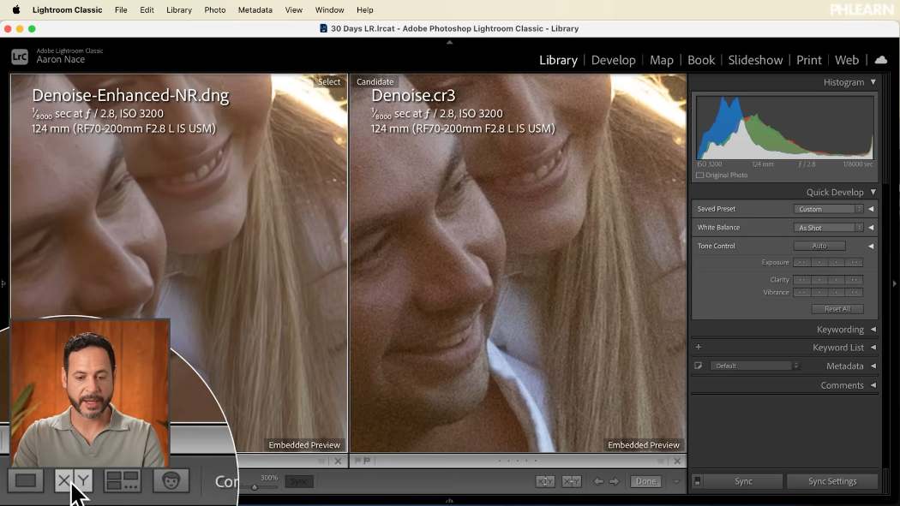Switch to the Slideshow module
This screenshot has width=900, height=506.
pyautogui.click(x=755, y=60)
